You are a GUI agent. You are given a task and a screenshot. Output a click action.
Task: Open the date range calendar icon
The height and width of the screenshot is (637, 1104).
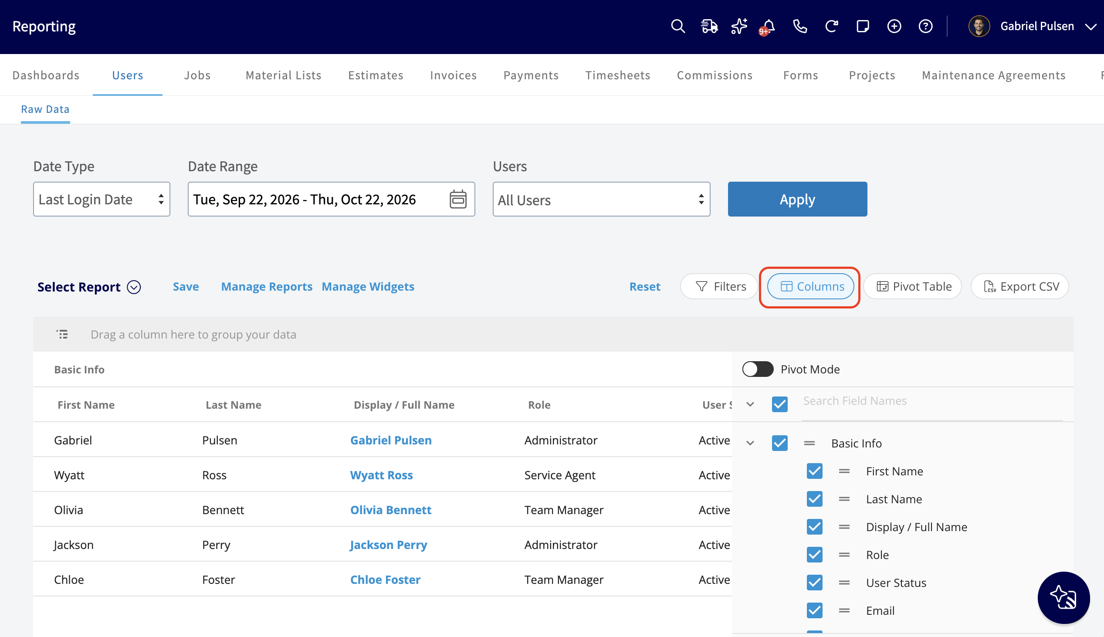pyautogui.click(x=458, y=199)
